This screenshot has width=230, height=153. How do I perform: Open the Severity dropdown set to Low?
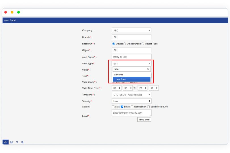(131, 101)
